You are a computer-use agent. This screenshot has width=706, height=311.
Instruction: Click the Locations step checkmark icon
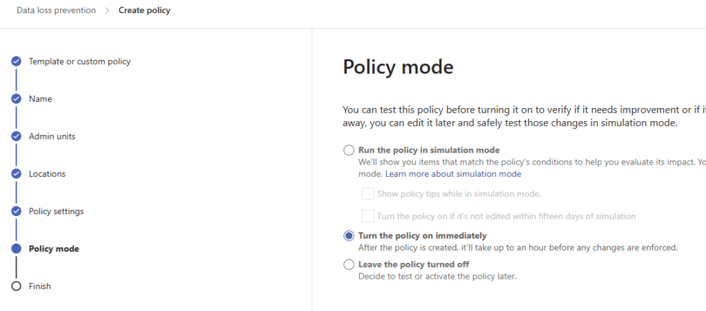coord(17,174)
